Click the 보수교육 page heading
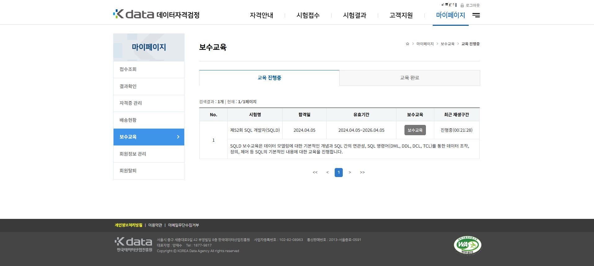The width and height of the screenshot is (594, 266). point(213,47)
